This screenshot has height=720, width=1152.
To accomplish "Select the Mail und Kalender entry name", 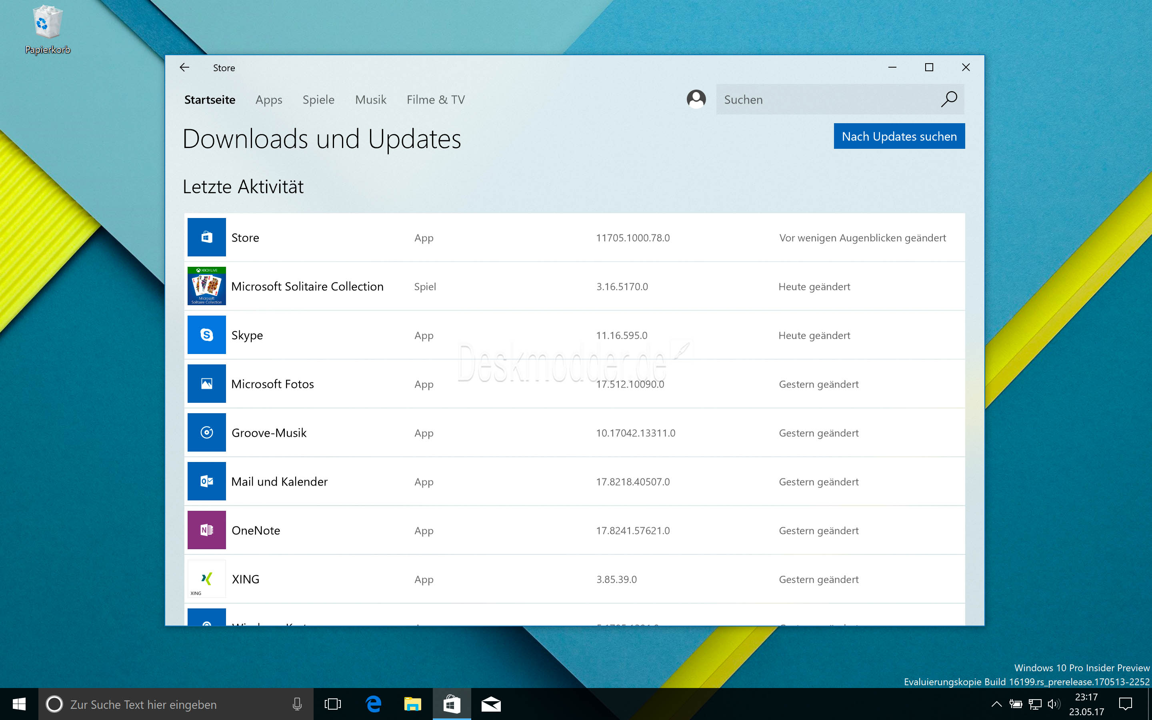I will point(280,482).
